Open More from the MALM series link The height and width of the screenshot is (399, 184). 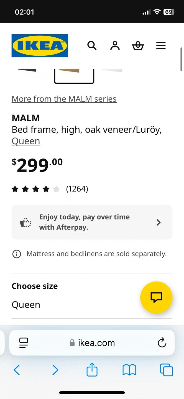tap(64, 99)
